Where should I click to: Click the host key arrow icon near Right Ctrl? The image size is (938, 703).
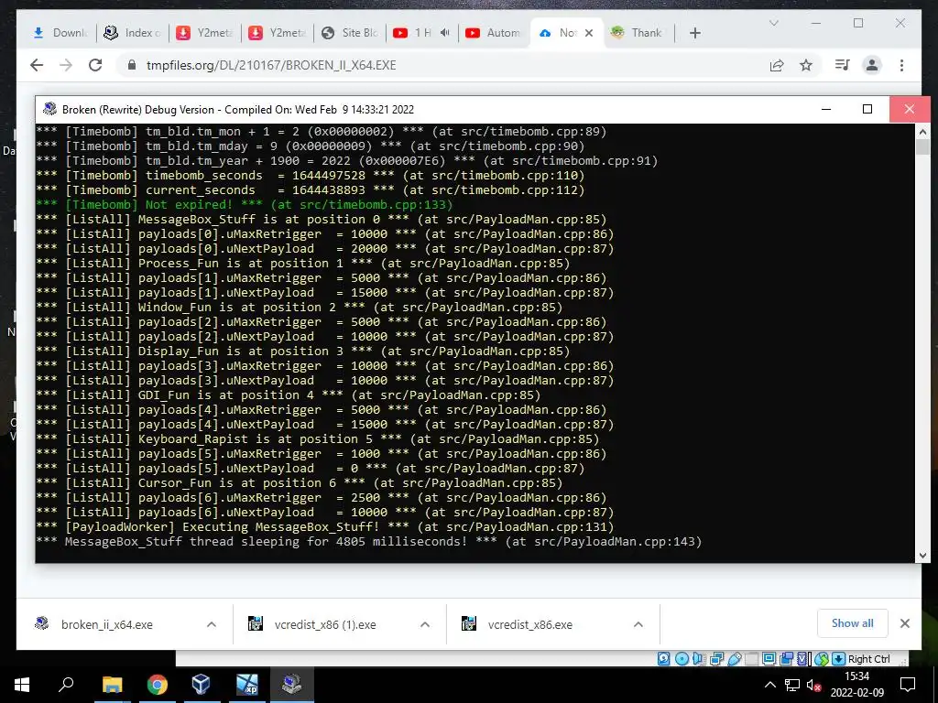[x=839, y=659]
